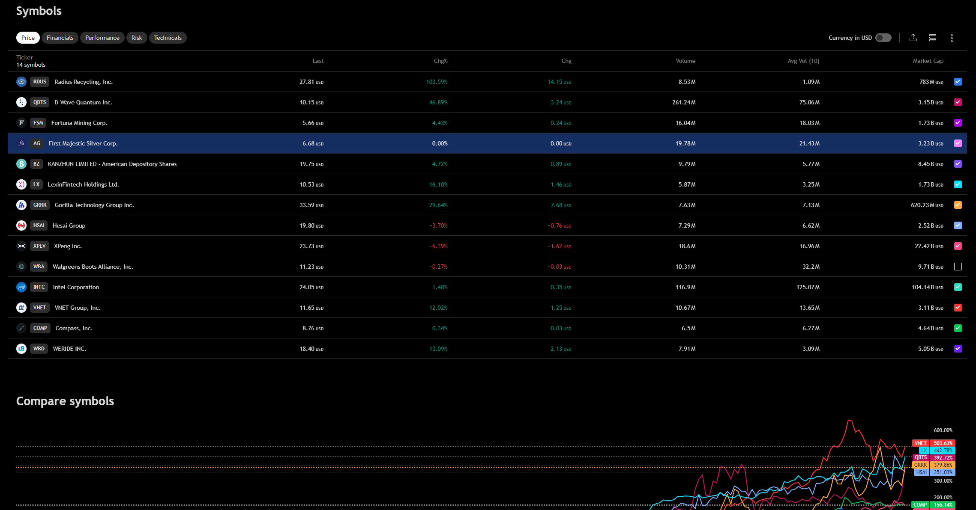Sort by the Market Cap column header
Screen dimensions: 976x510
coord(928,61)
